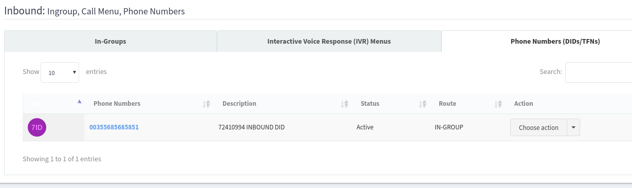Open the show entries count dropdown
Viewport: 632px width, 188px height.
[x=60, y=72]
